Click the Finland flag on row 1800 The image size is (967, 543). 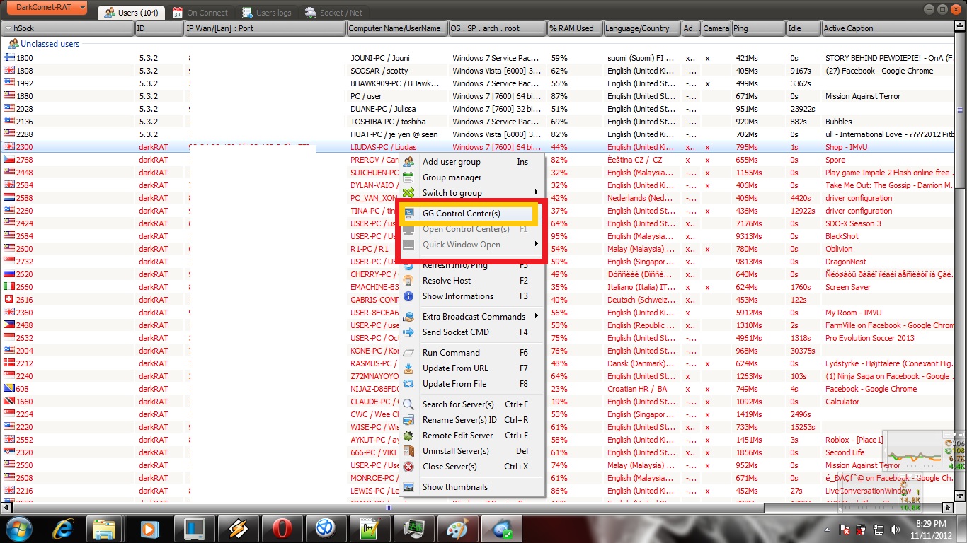(x=9, y=58)
